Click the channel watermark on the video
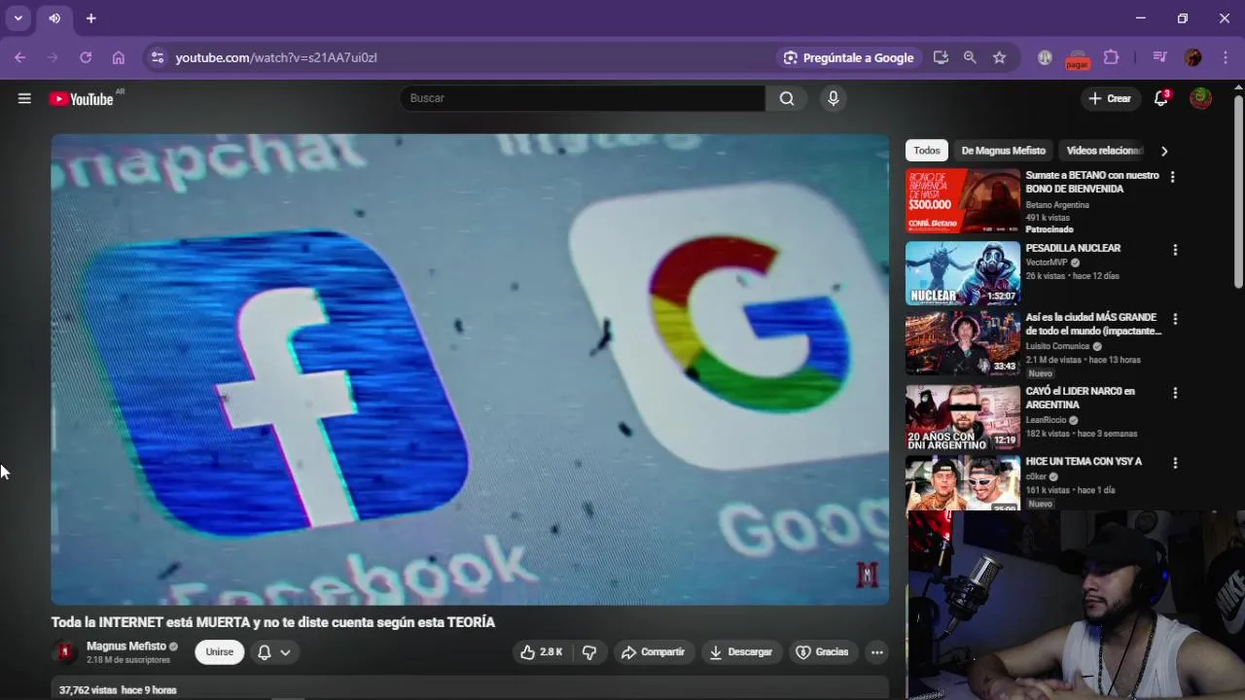Viewport: 1245px width, 700px height. (868, 575)
